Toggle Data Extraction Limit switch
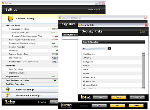 [x=55, y=33]
